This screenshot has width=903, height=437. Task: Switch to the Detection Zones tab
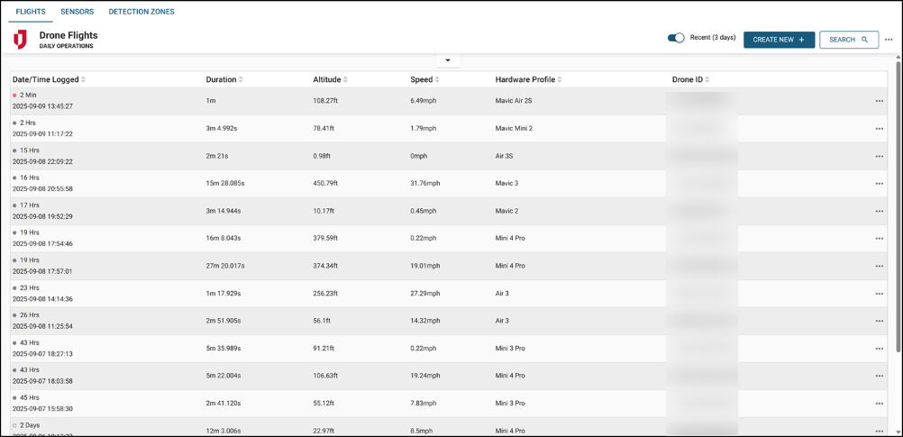(141, 12)
